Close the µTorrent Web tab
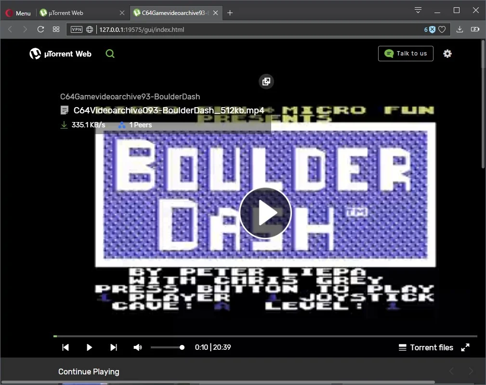The image size is (486, 385). pos(122,13)
